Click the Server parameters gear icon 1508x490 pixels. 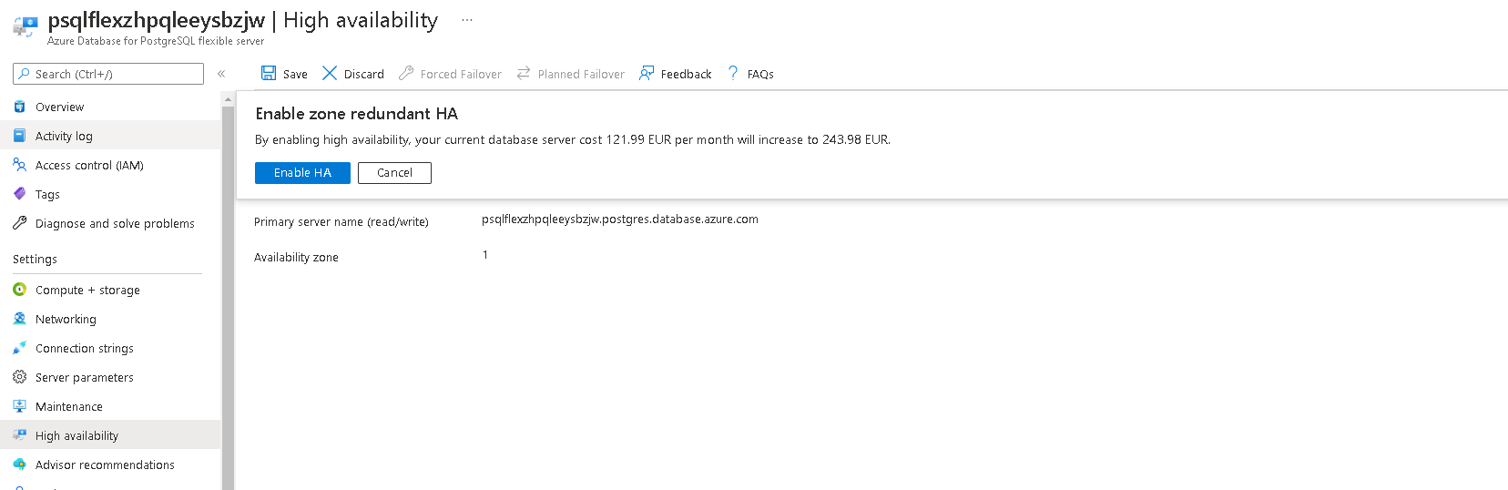(x=19, y=377)
